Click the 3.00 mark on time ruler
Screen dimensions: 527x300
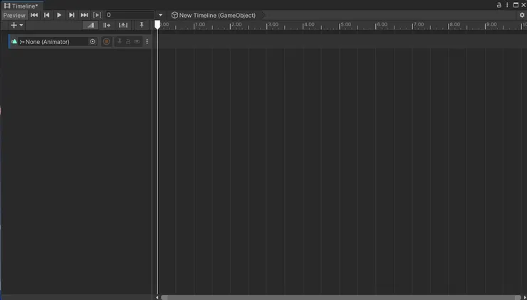[x=273, y=24]
